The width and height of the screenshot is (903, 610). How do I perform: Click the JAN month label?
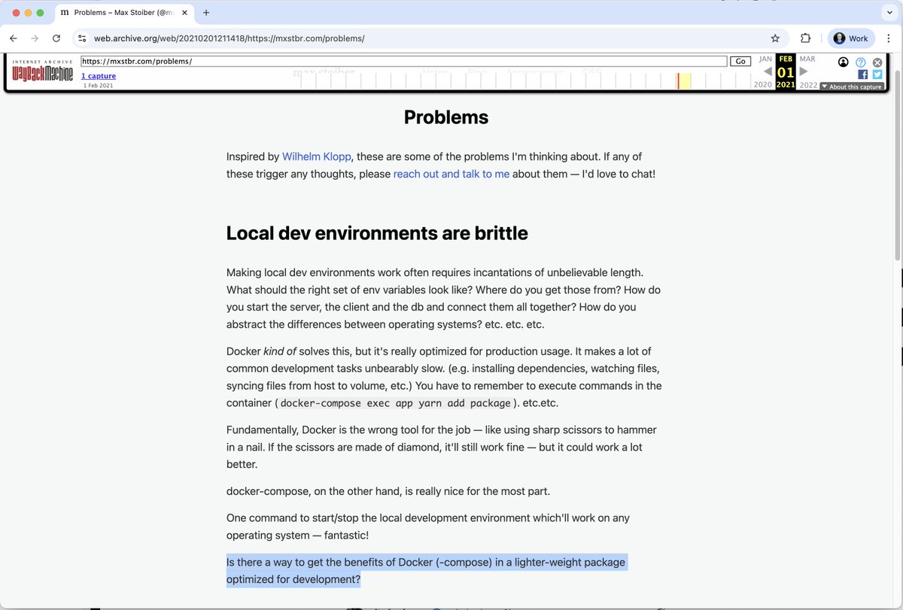point(765,59)
